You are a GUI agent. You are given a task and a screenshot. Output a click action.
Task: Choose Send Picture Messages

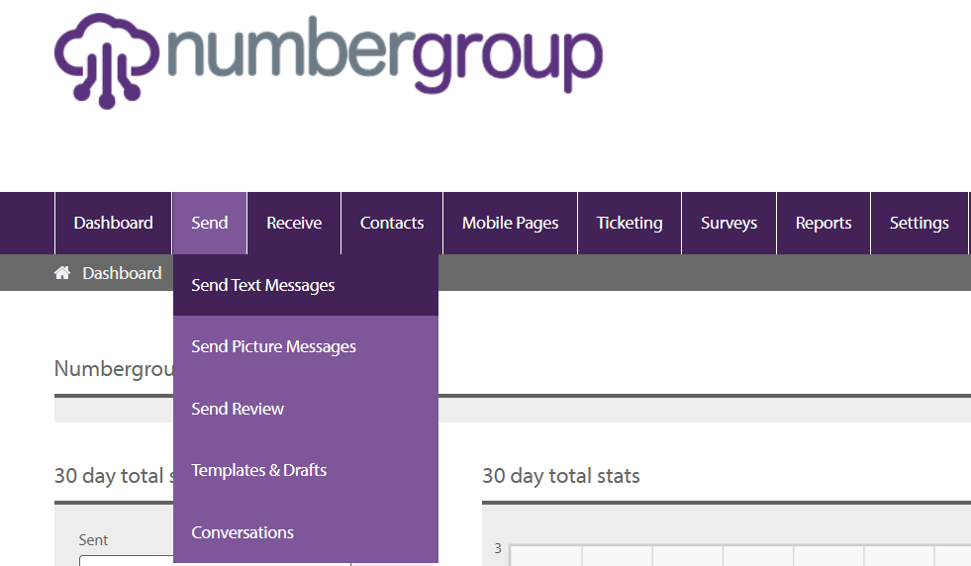pyautogui.click(x=306, y=346)
